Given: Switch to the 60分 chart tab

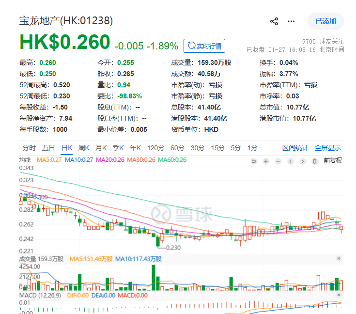Looking at the screenshot, I should pyautogui.click(x=178, y=148).
